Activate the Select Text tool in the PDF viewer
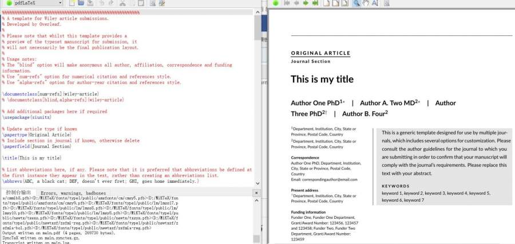This screenshot has width=515, height=244. point(375,3)
